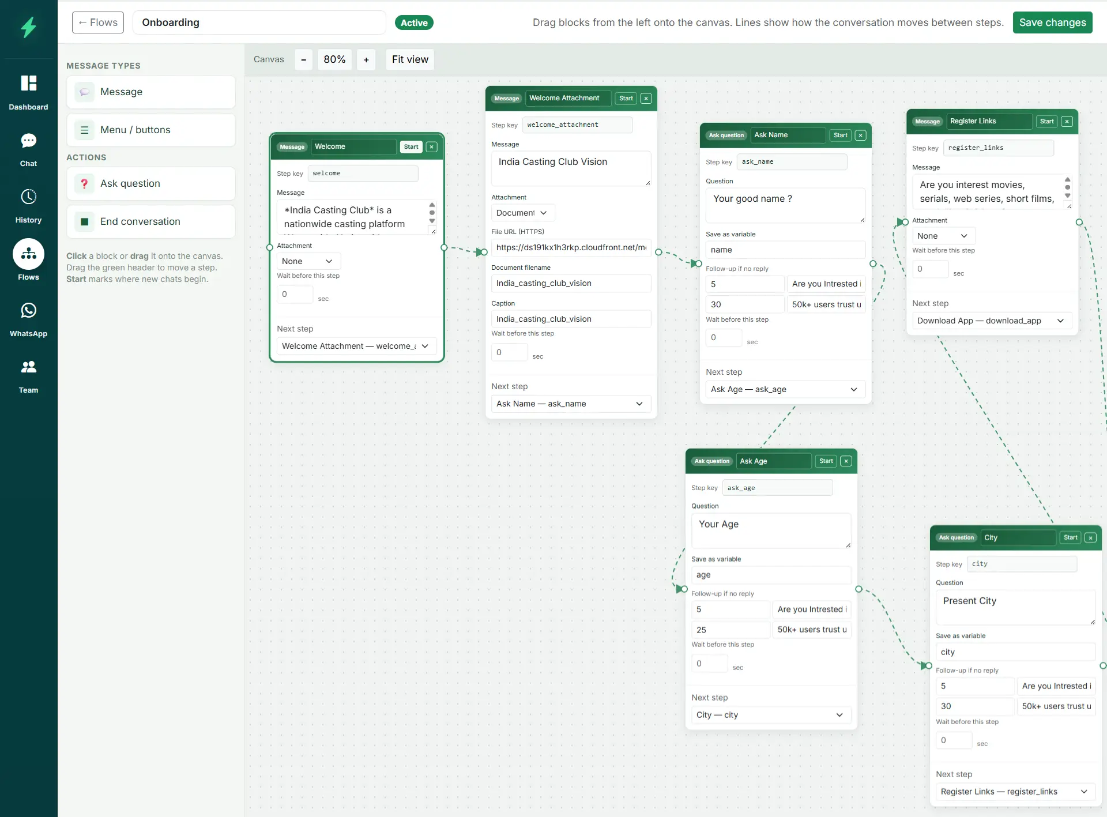Select the End conversation action block
1107x817 pixels.
[x=151, y=221]
